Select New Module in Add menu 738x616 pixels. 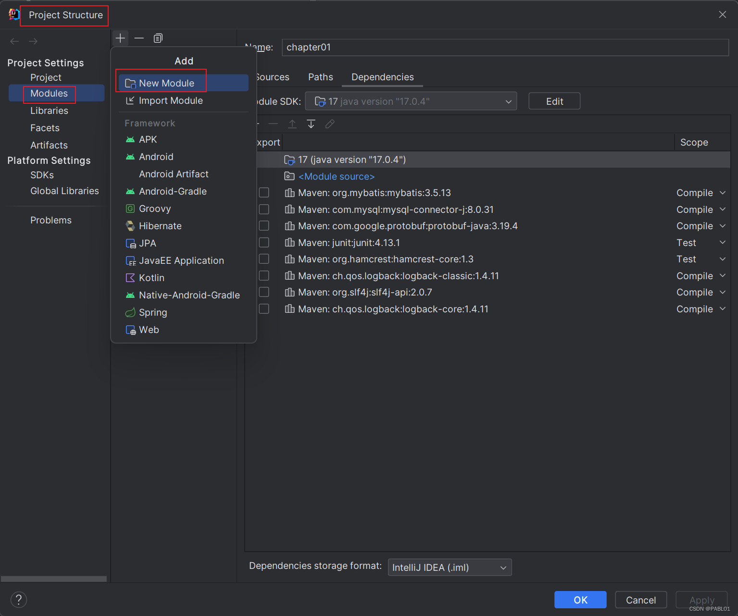coord(184,83)
